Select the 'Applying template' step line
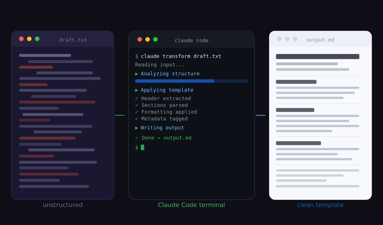This screenshot has width=383, height=225. click(164, 90)
